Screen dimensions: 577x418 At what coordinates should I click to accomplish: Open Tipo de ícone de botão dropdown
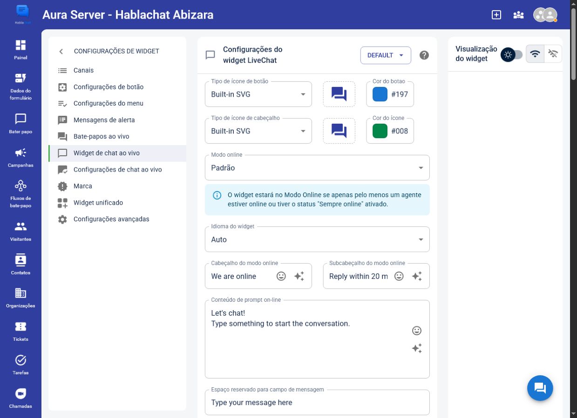(x=258, y=94)
